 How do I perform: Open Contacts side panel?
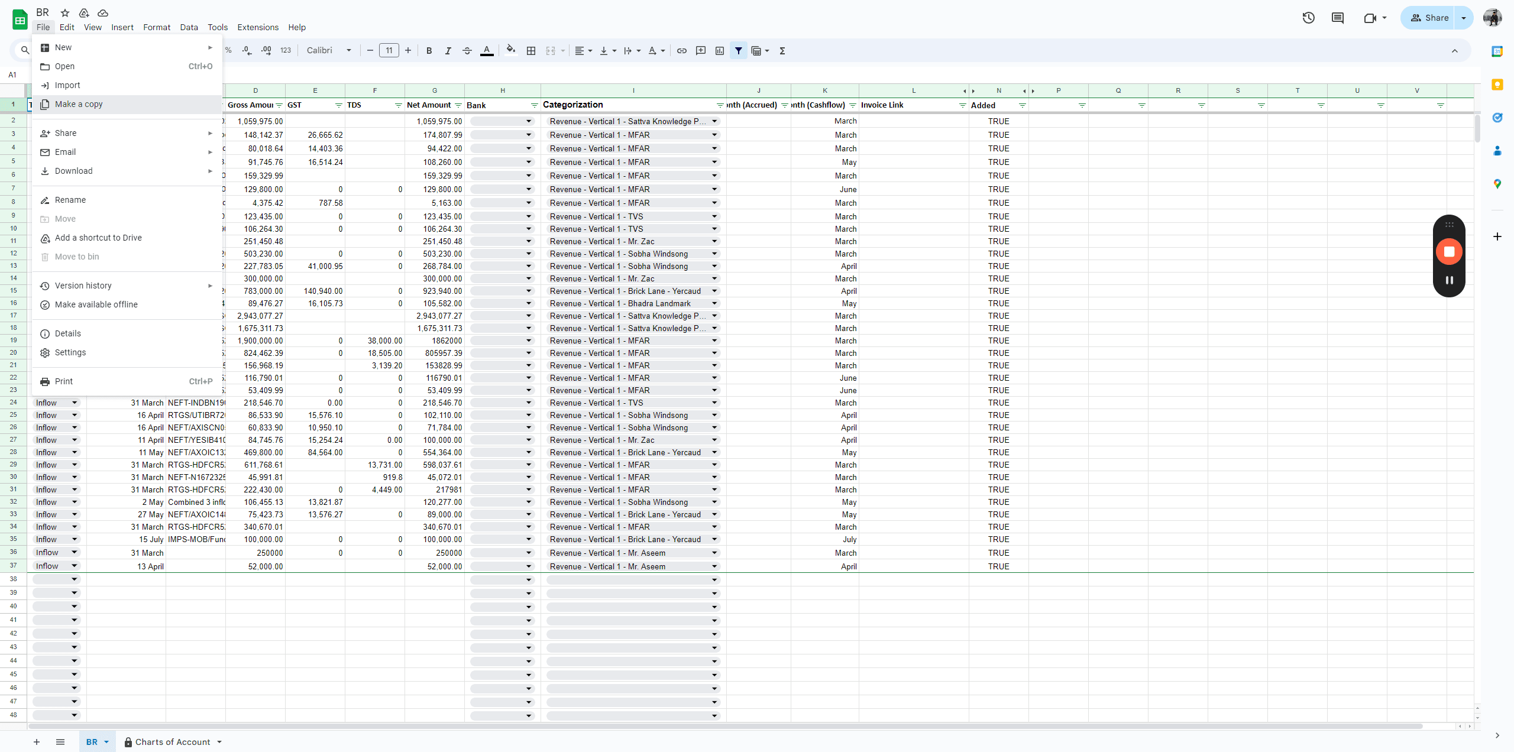[x=1497, y=151]
